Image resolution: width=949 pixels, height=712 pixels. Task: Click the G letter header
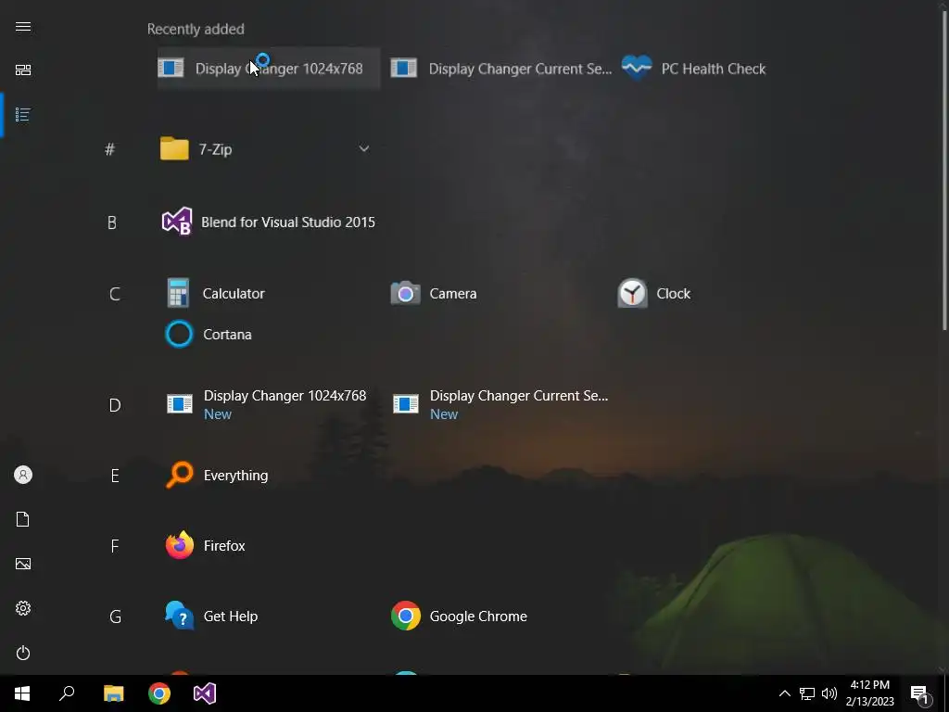click(x=115, y=617)
